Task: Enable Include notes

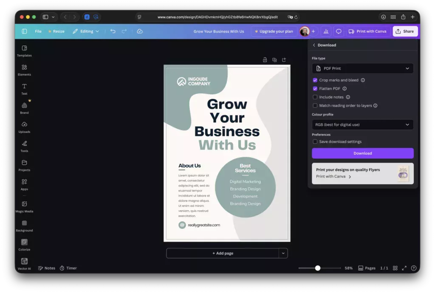Action: click(315, 97)
